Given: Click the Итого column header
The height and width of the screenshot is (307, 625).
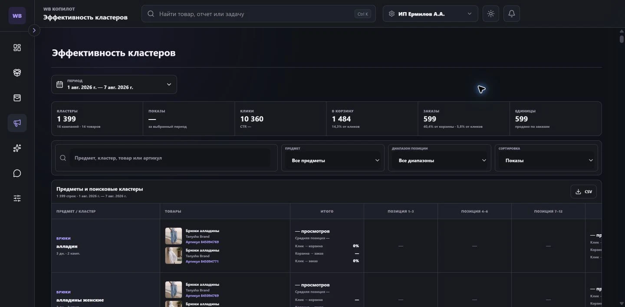Looking at the screenshot, I should tap(327, 211).
